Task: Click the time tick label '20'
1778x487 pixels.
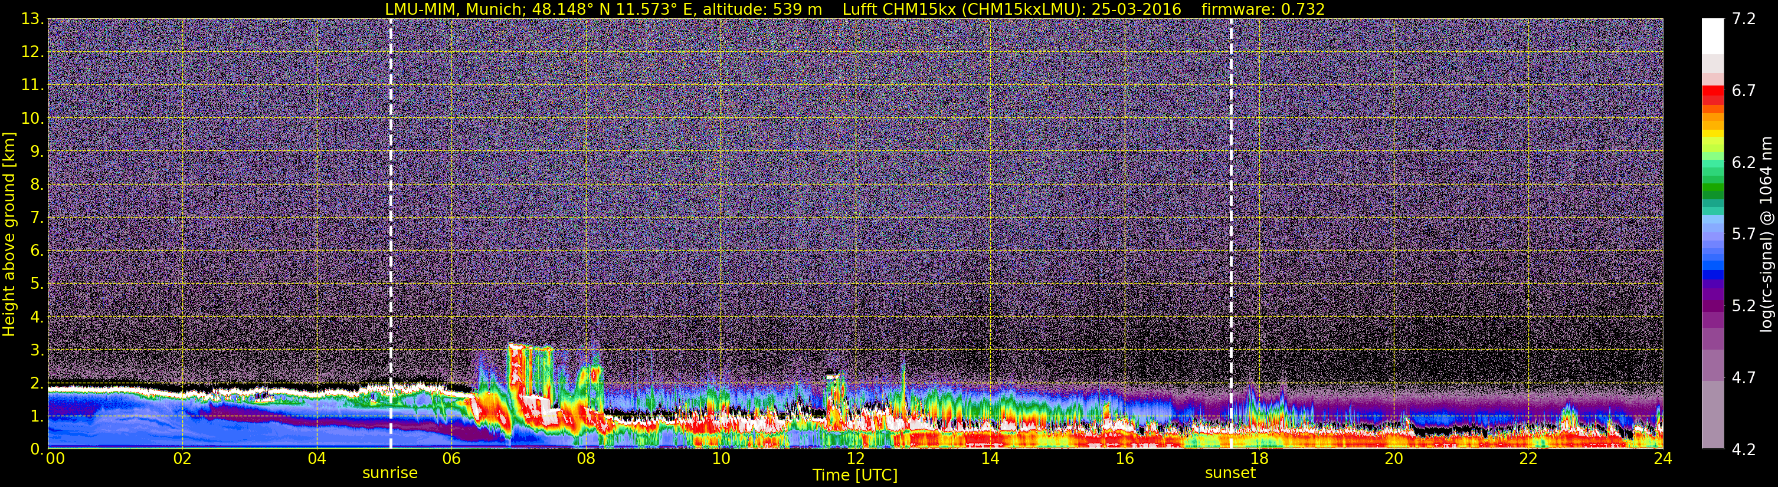Action: tap(1394, 459)
